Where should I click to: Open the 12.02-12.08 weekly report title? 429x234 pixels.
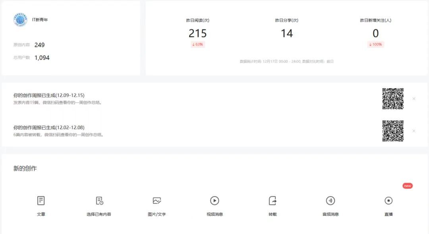pos(49,128)
